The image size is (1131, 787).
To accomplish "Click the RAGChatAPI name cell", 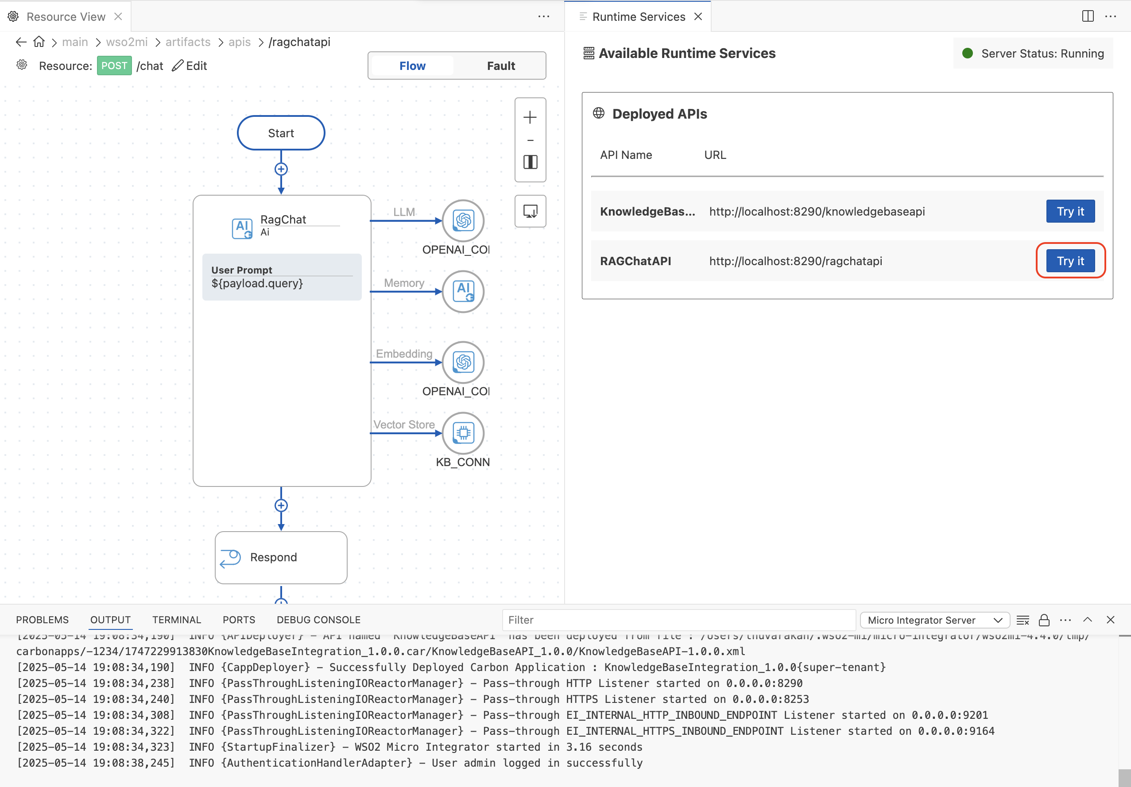I will (x=635, y=261).
